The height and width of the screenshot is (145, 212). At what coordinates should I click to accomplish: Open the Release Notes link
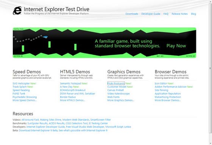pos(180,14)
